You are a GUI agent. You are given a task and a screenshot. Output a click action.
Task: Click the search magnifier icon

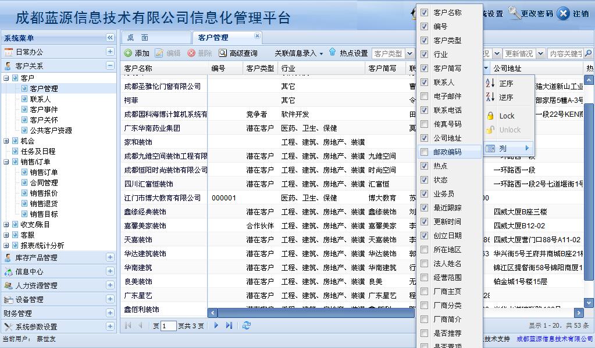(588, 53)
